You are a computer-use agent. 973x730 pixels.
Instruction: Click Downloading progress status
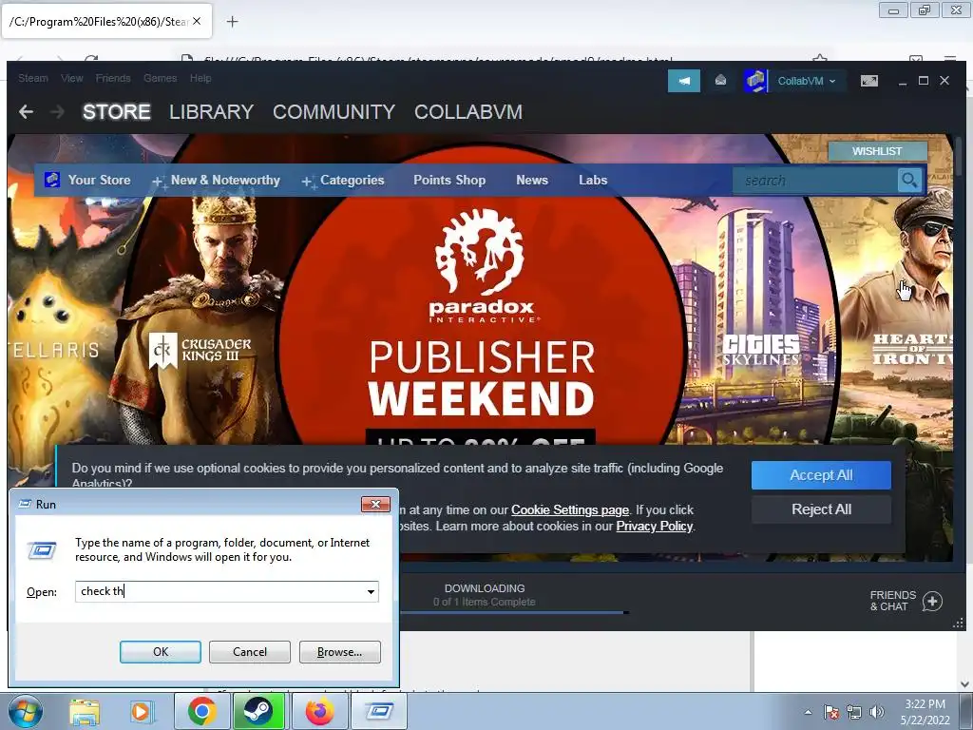[484, 595]
